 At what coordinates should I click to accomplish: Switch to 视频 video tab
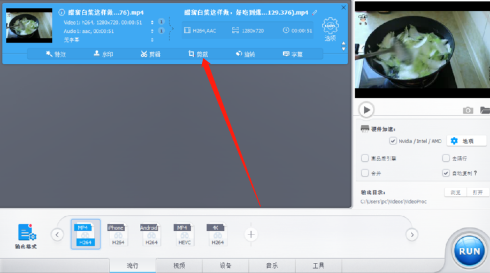click(x=179, y=265)
